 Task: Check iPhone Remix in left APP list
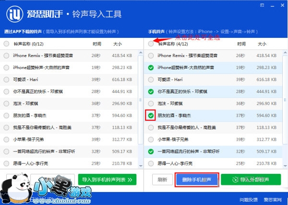pos(6,56)
